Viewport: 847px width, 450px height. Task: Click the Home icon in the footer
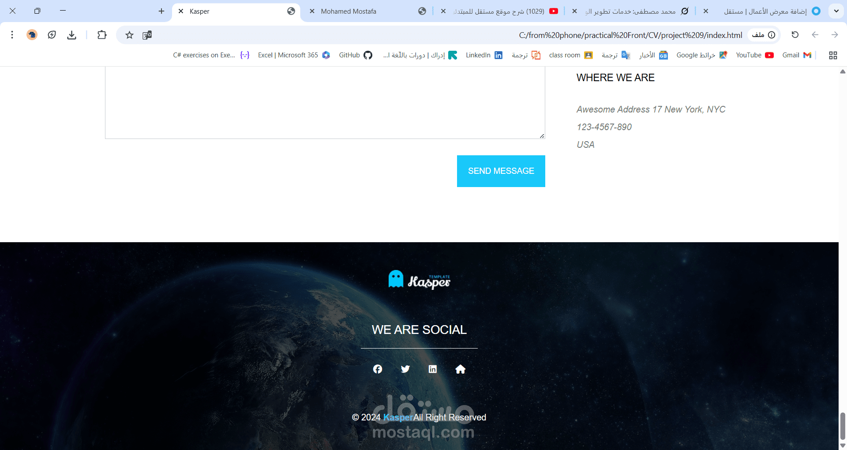[461, 369]
